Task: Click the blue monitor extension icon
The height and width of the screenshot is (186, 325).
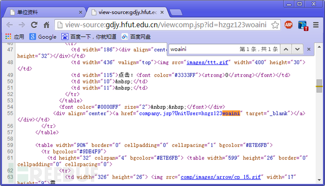Action: pyautogui.click(x=303, y=25)
